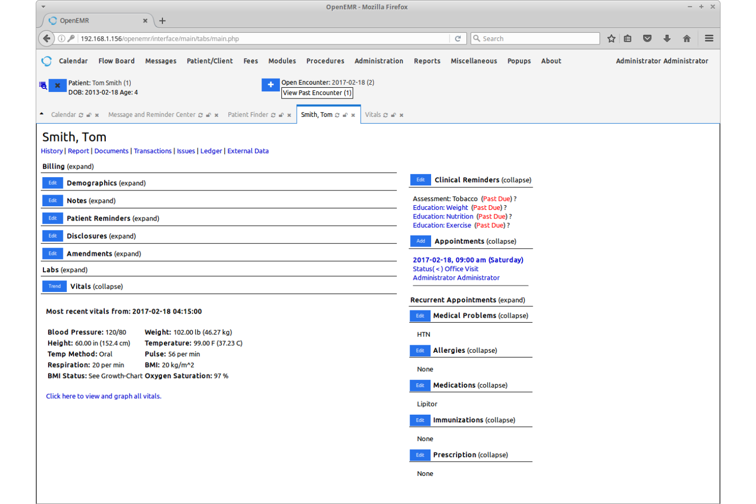Open Firefox menu via the hamburger icon
Viewport: 756px width, 504px height.
[x=709, y=38]
